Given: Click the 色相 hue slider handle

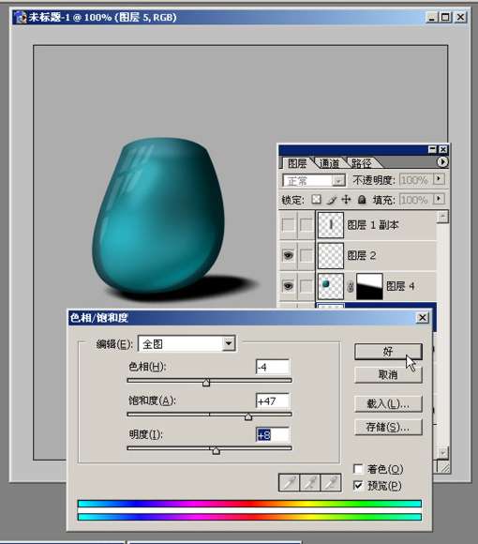Looking at the screenshot, I should (206, 383).
